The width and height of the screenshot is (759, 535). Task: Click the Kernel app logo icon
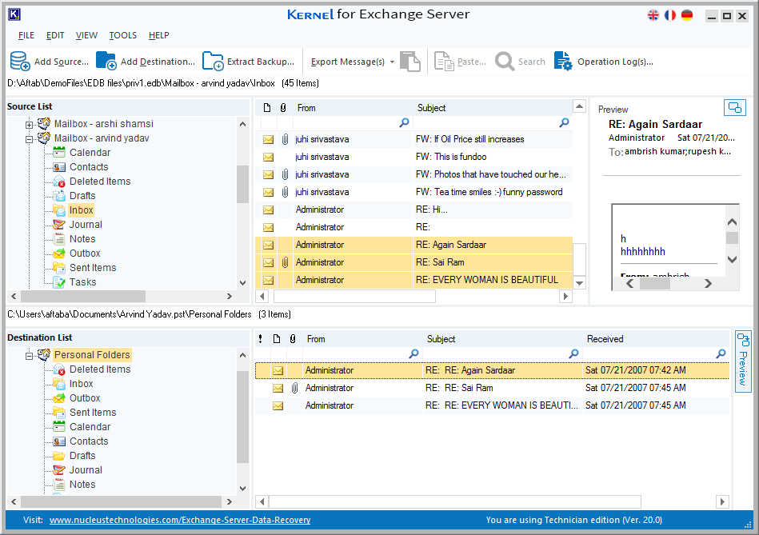pos(14,14)
